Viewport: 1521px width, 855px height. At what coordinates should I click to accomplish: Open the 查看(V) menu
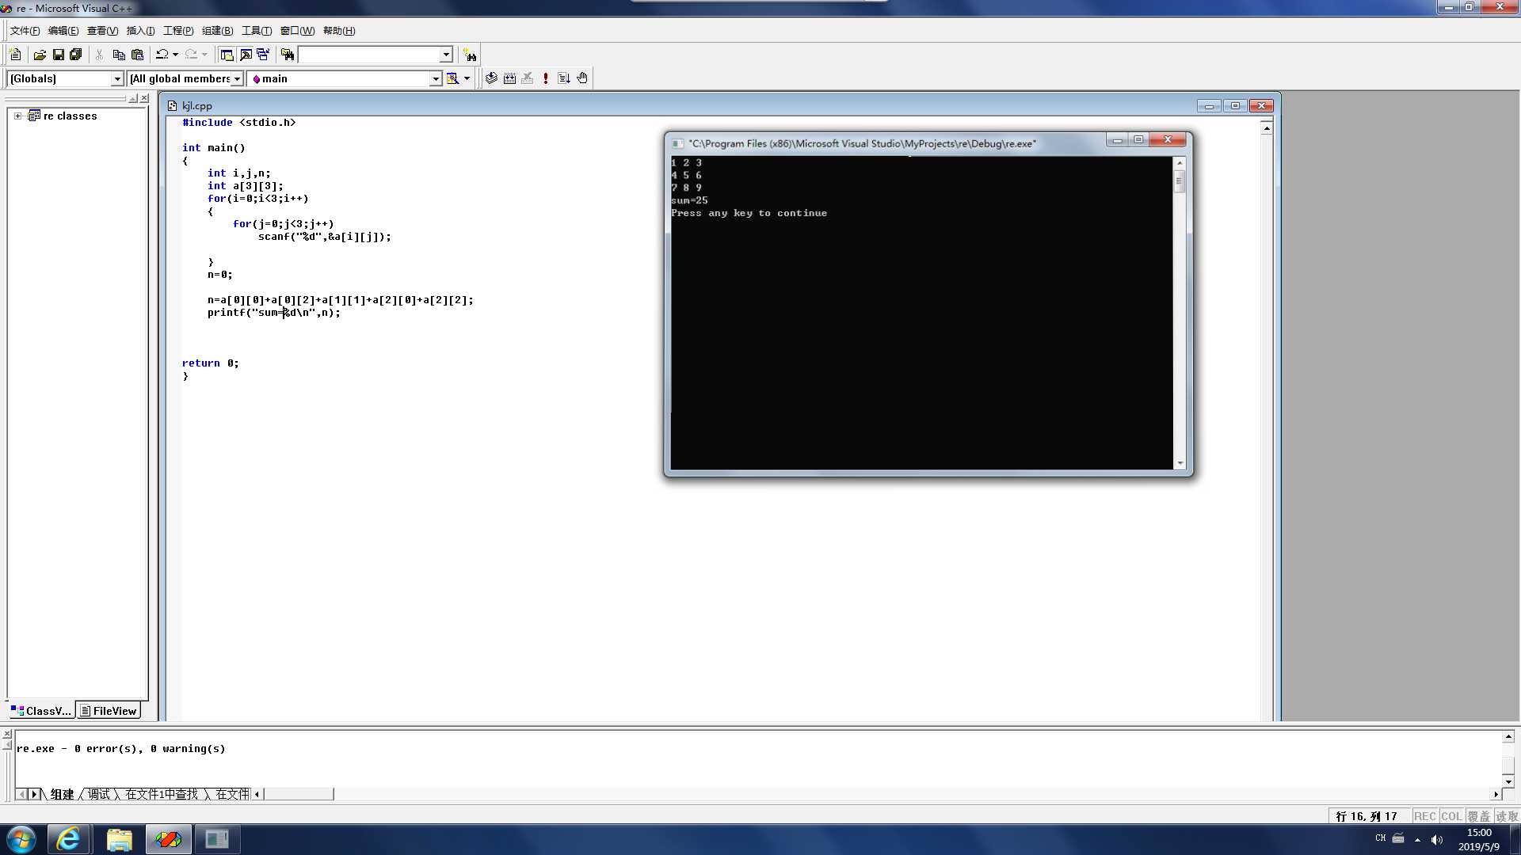(x=102, y=31)
